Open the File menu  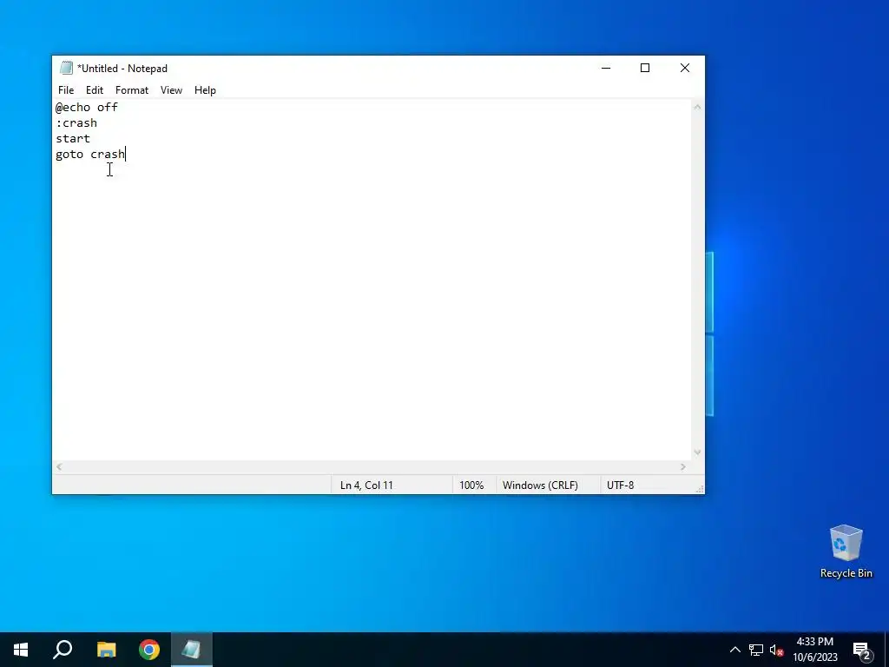[66, 90]
